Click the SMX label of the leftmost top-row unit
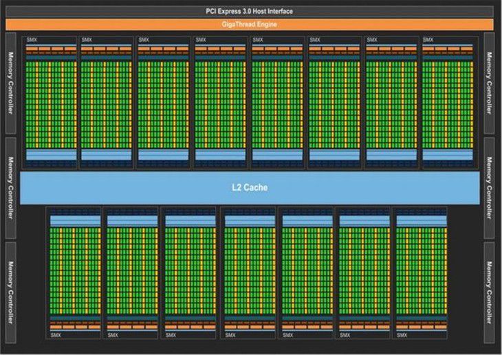The image size is (502, 355). point(32,40)
